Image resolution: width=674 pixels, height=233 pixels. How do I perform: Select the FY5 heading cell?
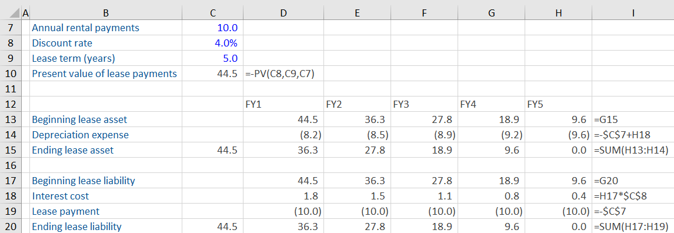(x=558, y=104)
